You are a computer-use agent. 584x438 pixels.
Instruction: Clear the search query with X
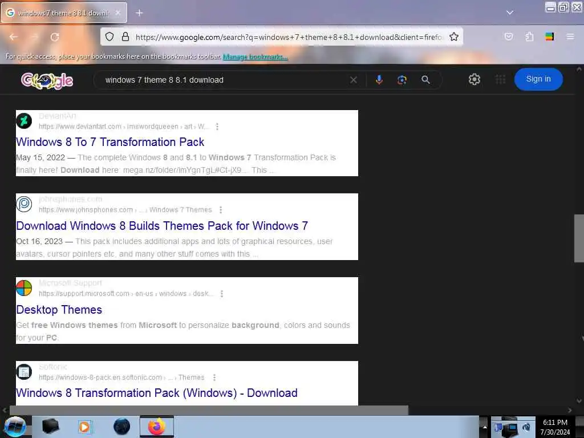(x=354, y=80)
